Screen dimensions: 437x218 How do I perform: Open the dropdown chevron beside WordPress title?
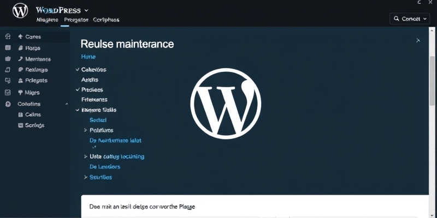86,10
